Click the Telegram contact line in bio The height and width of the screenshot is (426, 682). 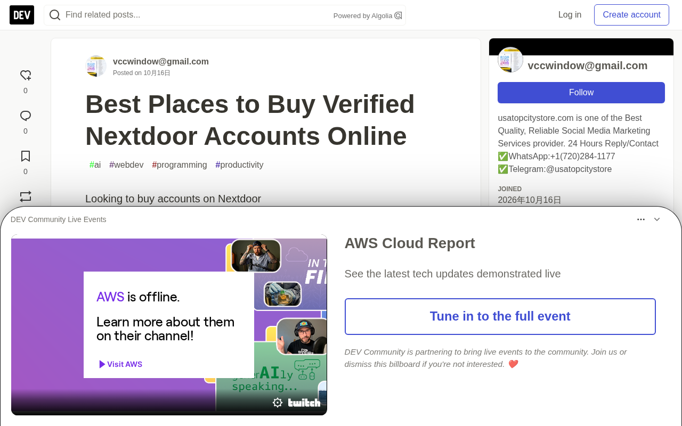pyautogui.click(x=555, y=169)
